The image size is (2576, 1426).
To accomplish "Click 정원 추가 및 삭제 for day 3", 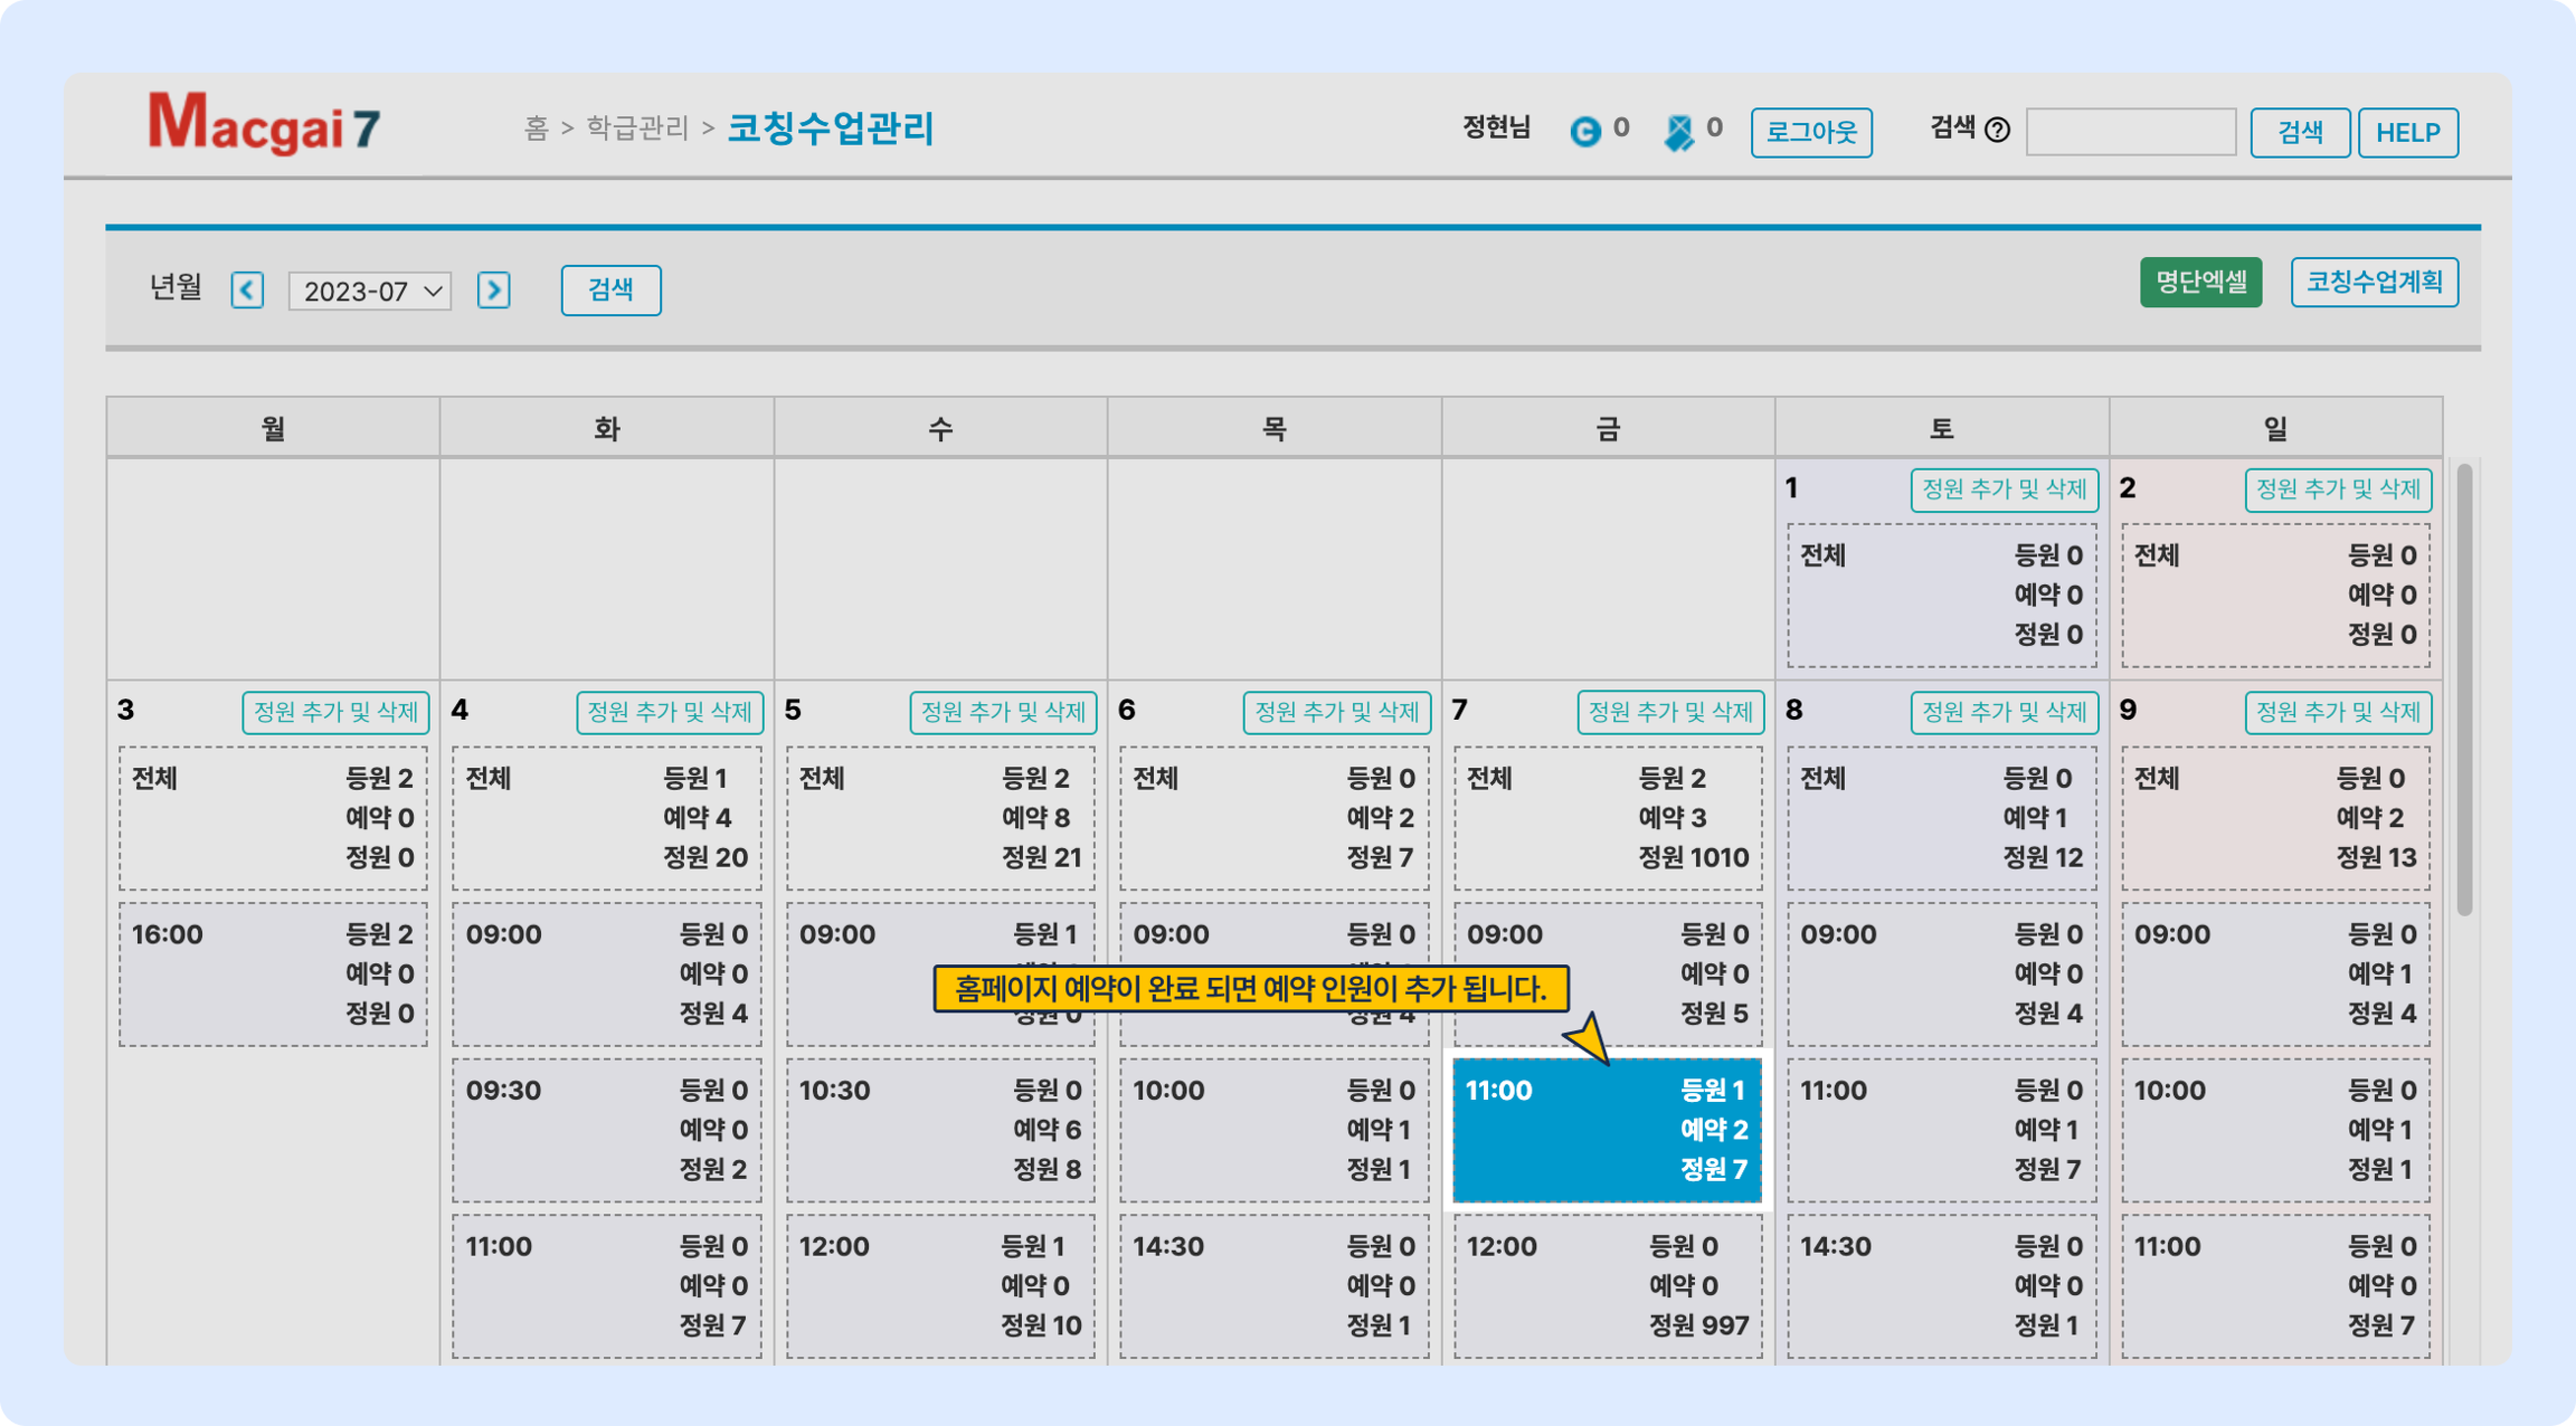I will pyautogui.click(x=335, y=712).
